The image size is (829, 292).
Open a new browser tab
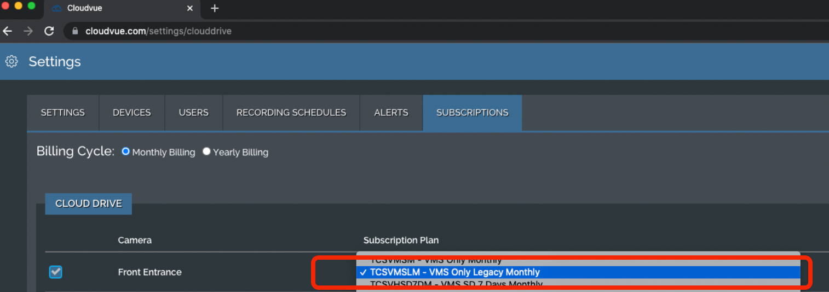click(x=215, y=8)
